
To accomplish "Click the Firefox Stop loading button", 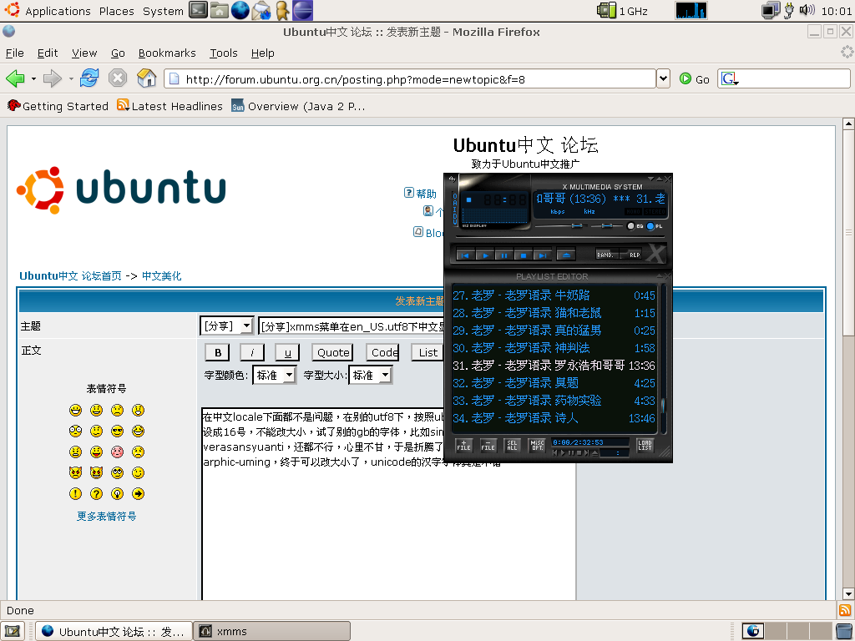I will click(x=117, y=78).
